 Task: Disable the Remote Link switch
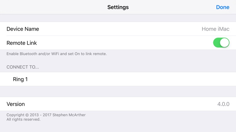[x=221, y=43]
